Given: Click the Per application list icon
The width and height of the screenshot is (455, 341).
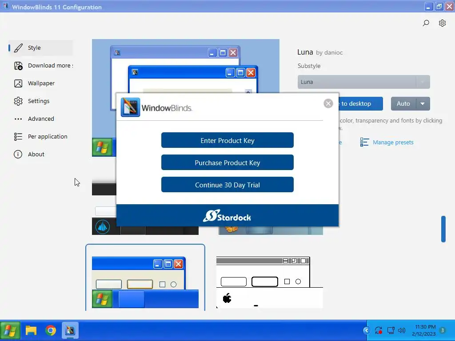Looking at the screenshot, I should click(x=18, y=137).
